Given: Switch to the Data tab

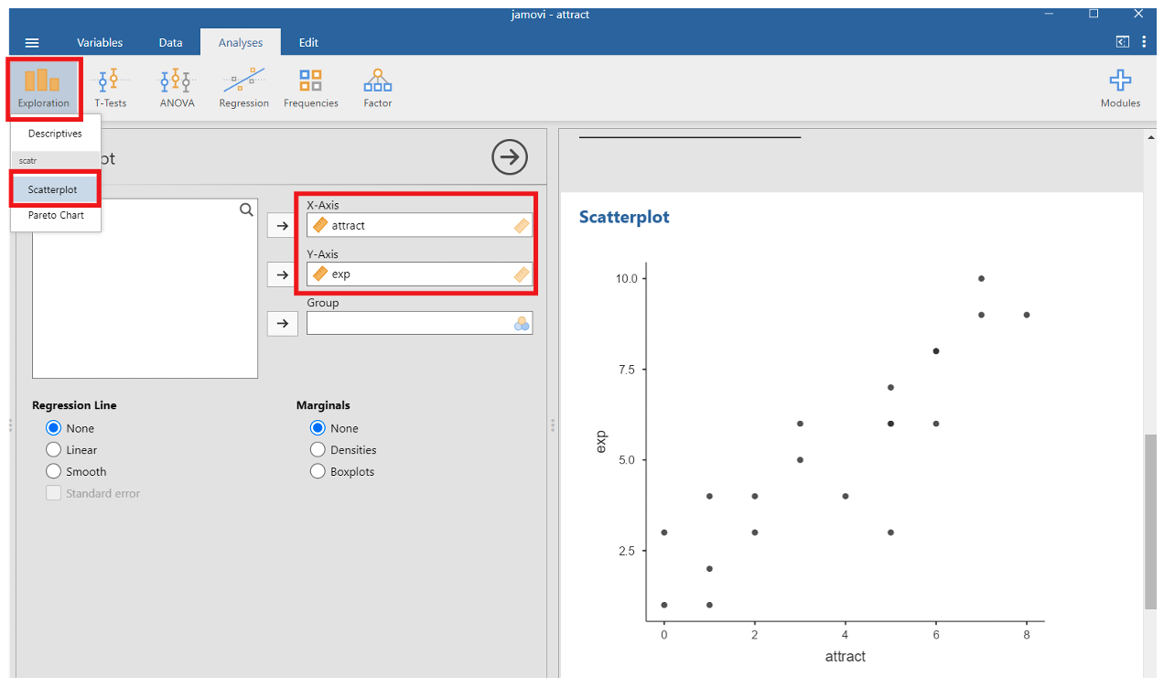Looking at the screenshot, I should pyautogui.click(x=170, y=43).
